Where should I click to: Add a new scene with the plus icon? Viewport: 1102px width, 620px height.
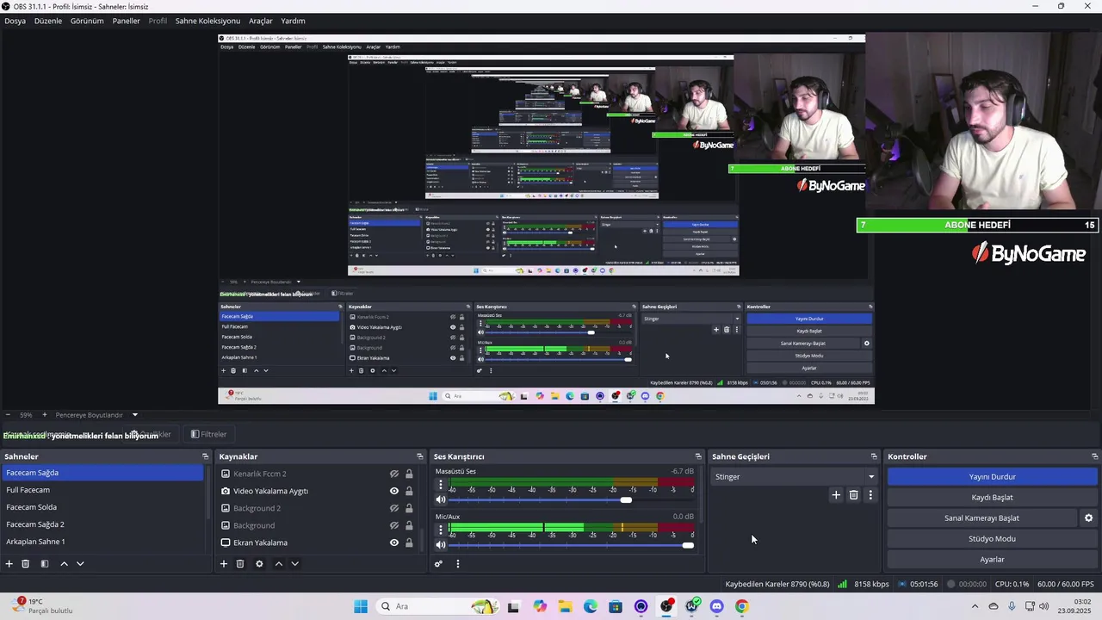pos(9,564)
